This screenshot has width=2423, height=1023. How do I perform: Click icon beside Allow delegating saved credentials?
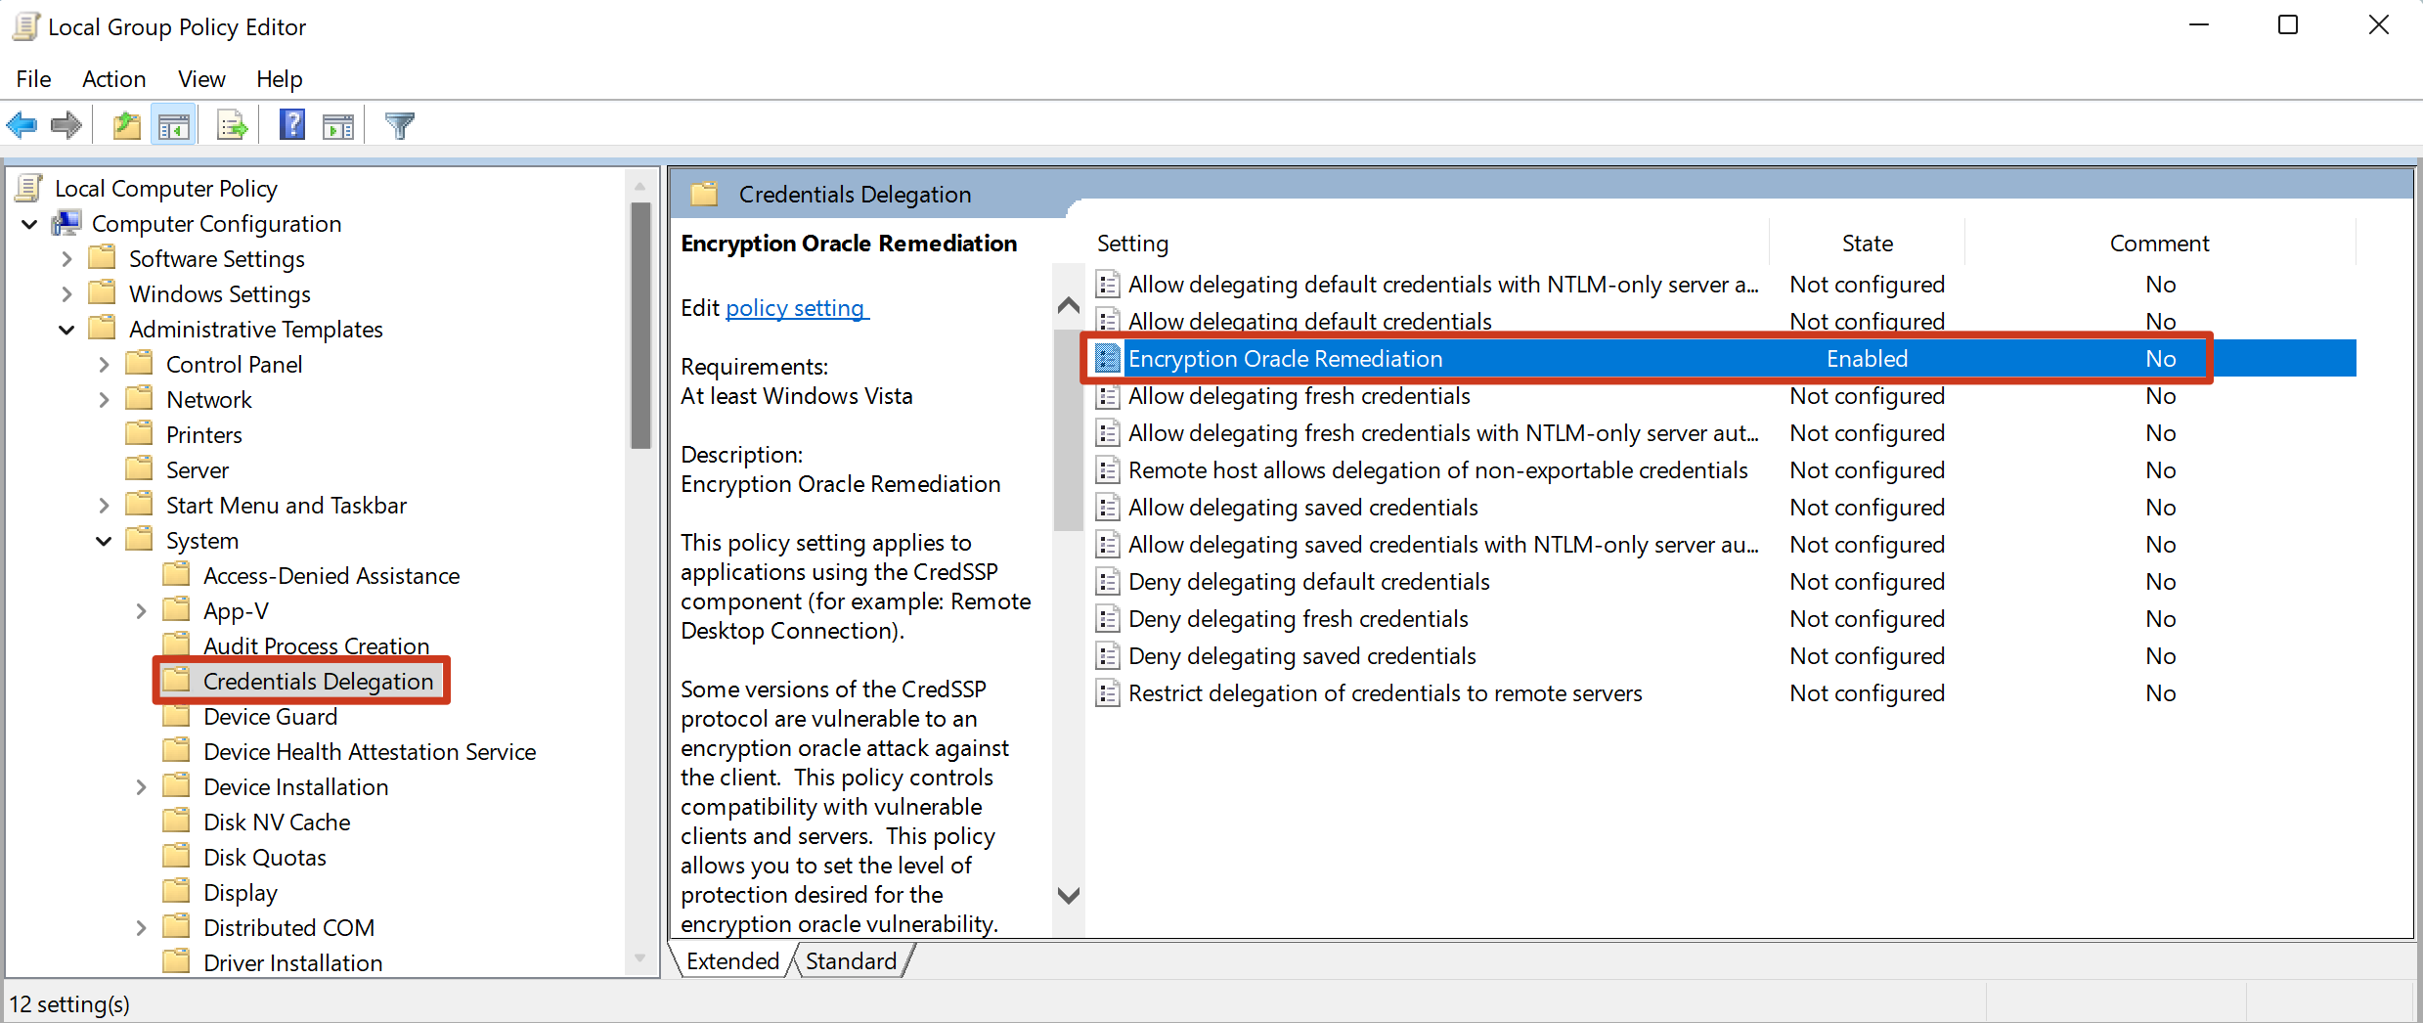[1107, 507]
